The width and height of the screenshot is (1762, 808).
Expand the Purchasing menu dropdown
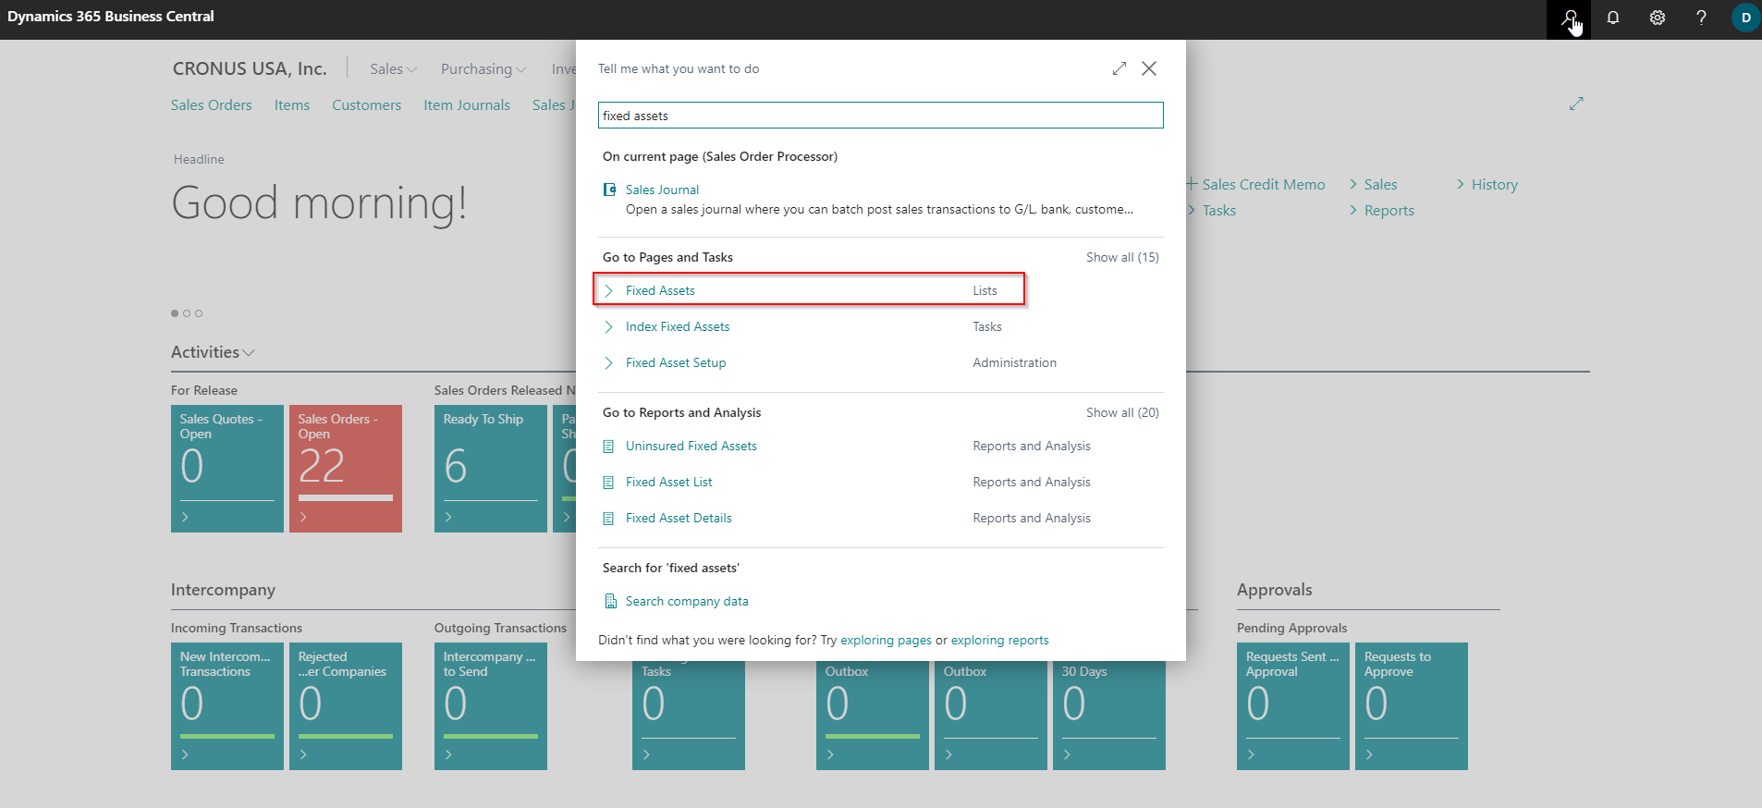(483, 68)
